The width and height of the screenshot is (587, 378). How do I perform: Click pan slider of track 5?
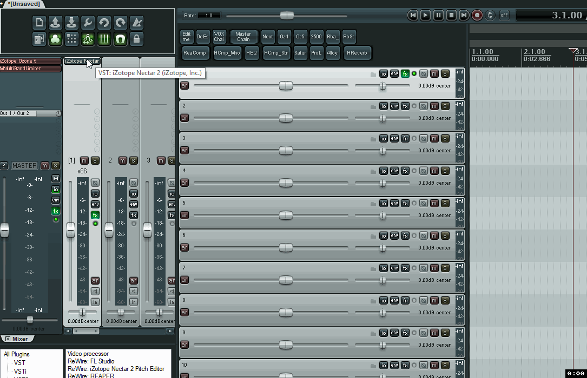coord(382,215)
